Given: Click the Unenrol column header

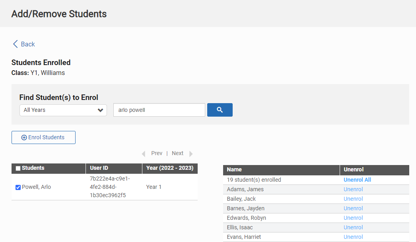Looking at the screenshot, I should click(375, 170).
